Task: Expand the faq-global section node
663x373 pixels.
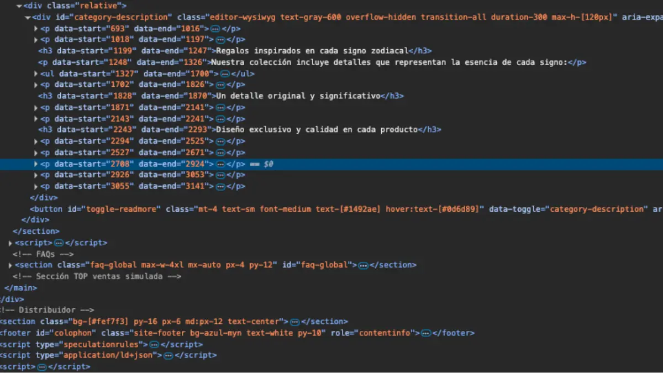Action: pyautogui.click(x=10, y=265)
